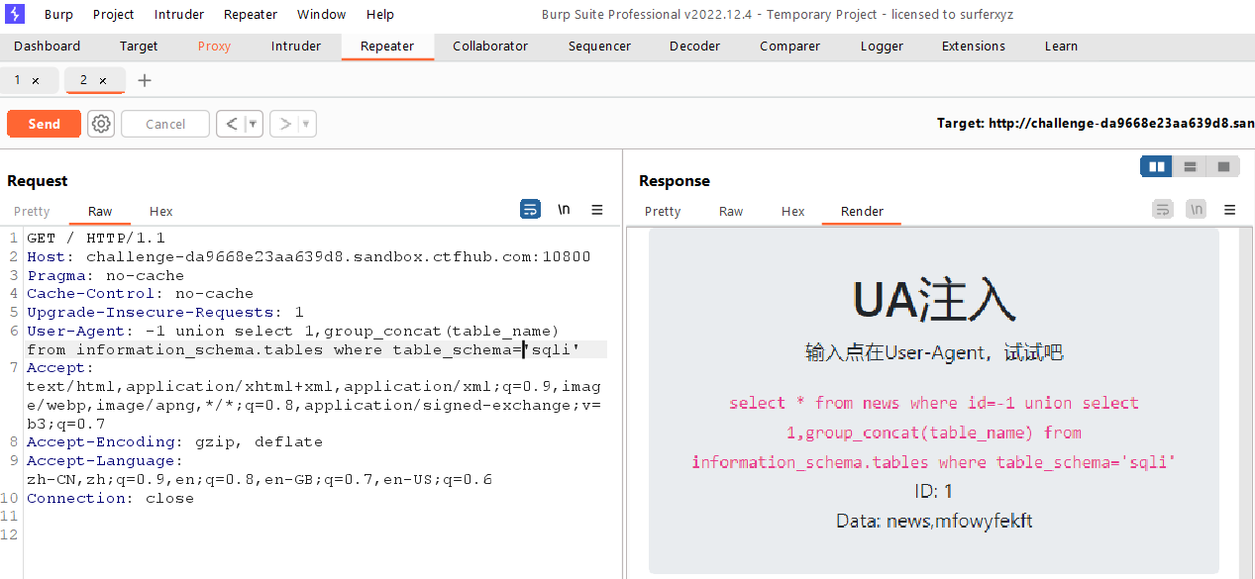Open forward history dropdown arrow
Viewport: 1255px width, 579px height.
[x=307, y=124]
